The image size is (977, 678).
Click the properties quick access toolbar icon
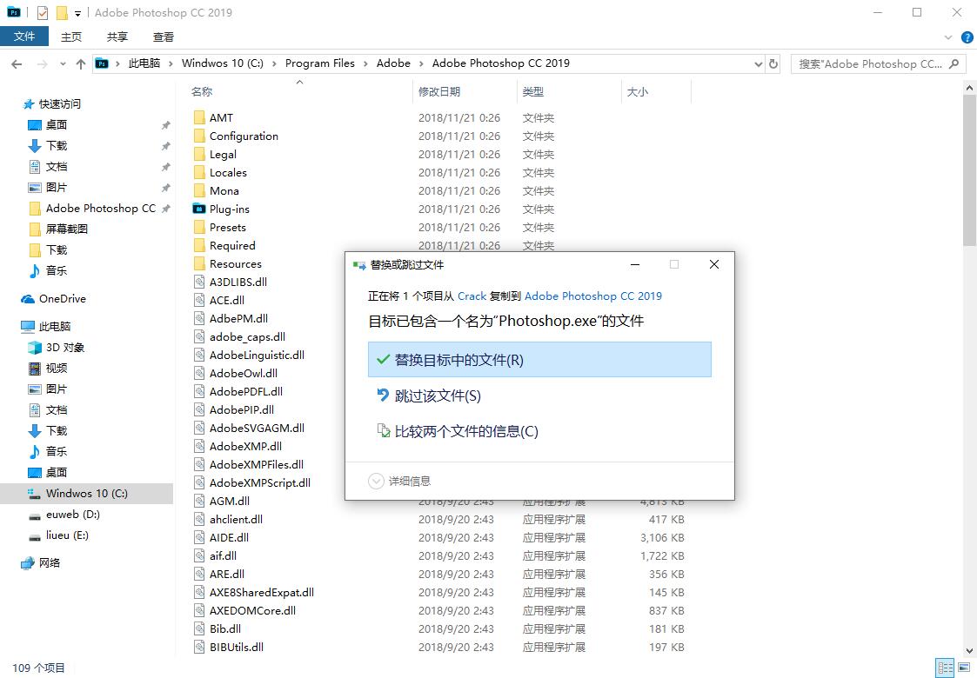(43, 12)
